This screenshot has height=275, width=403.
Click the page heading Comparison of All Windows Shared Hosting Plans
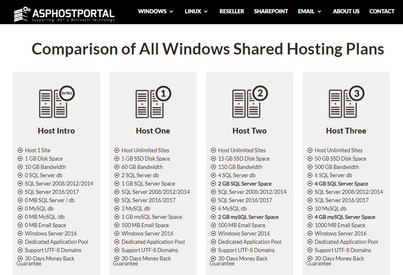click(208, 49)
